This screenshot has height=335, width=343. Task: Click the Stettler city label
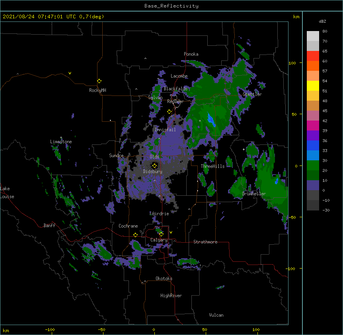coord(252,94)
